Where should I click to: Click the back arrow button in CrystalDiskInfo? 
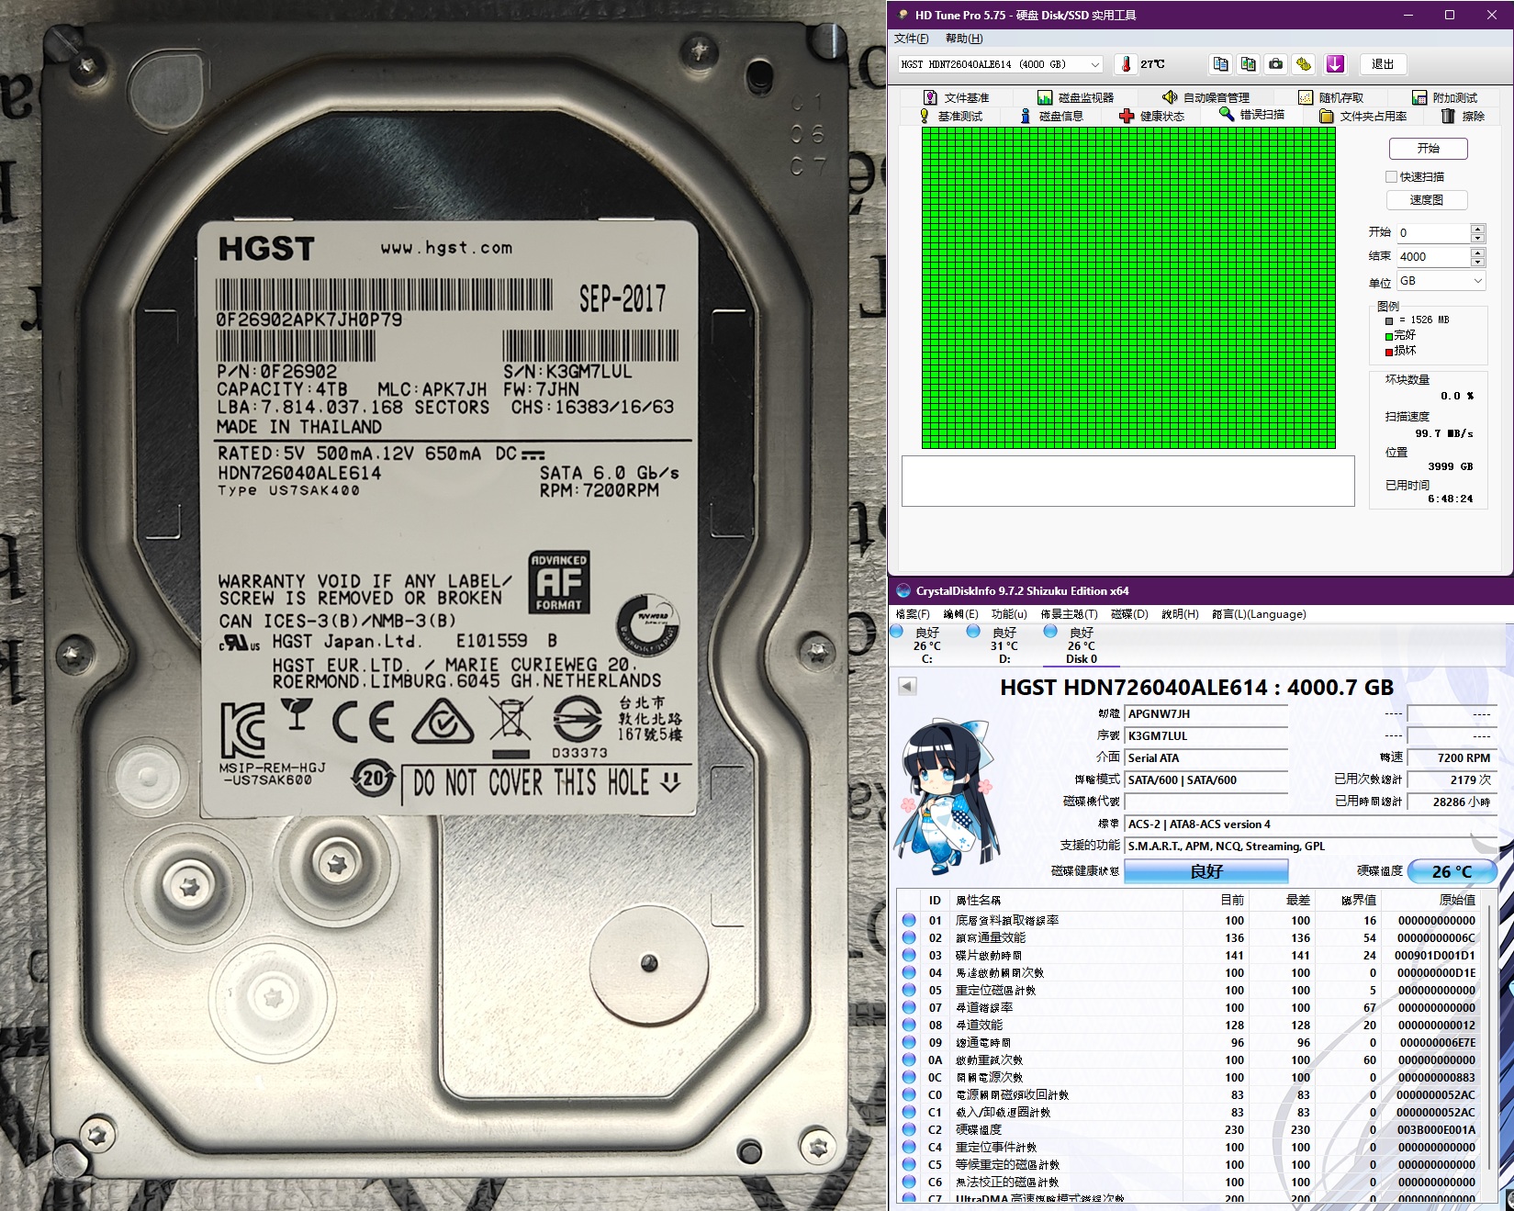(907, 686)
